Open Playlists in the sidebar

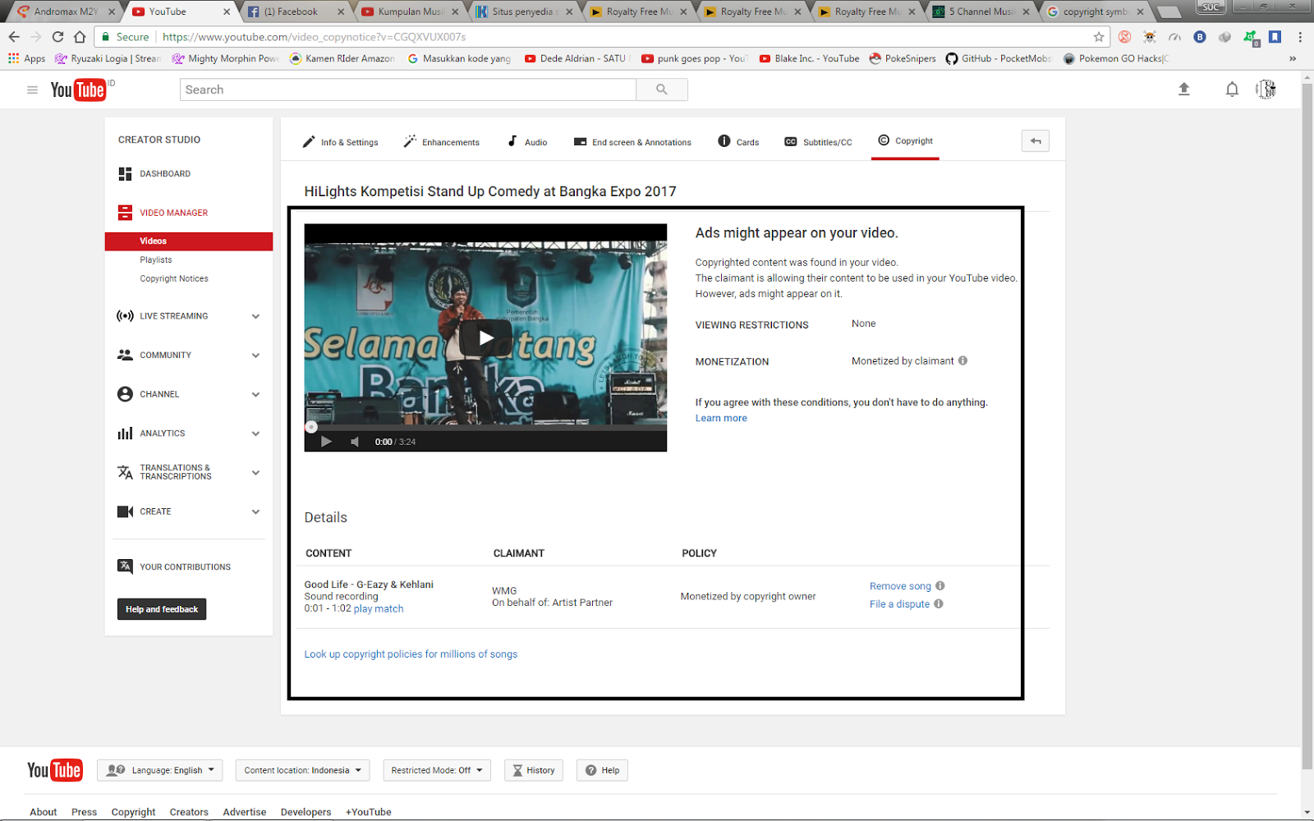point(156,260)
